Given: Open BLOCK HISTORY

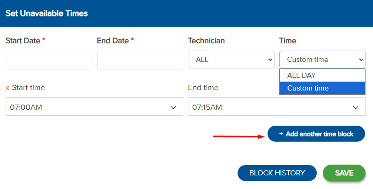Looking at the screenshot, I should 277,173.
